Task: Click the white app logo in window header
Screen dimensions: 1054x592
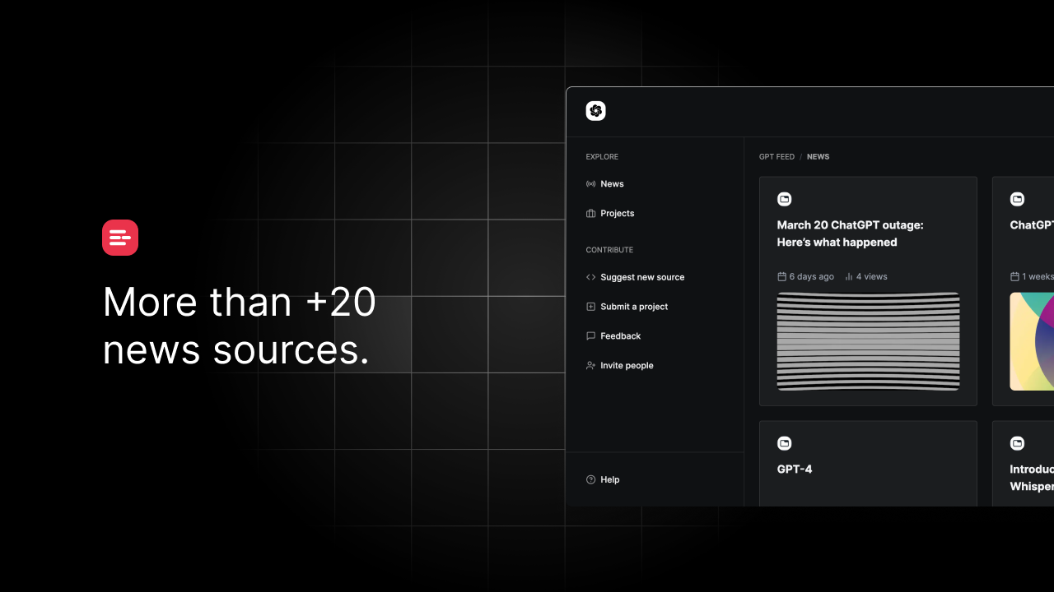Action: tap(595, 111)
